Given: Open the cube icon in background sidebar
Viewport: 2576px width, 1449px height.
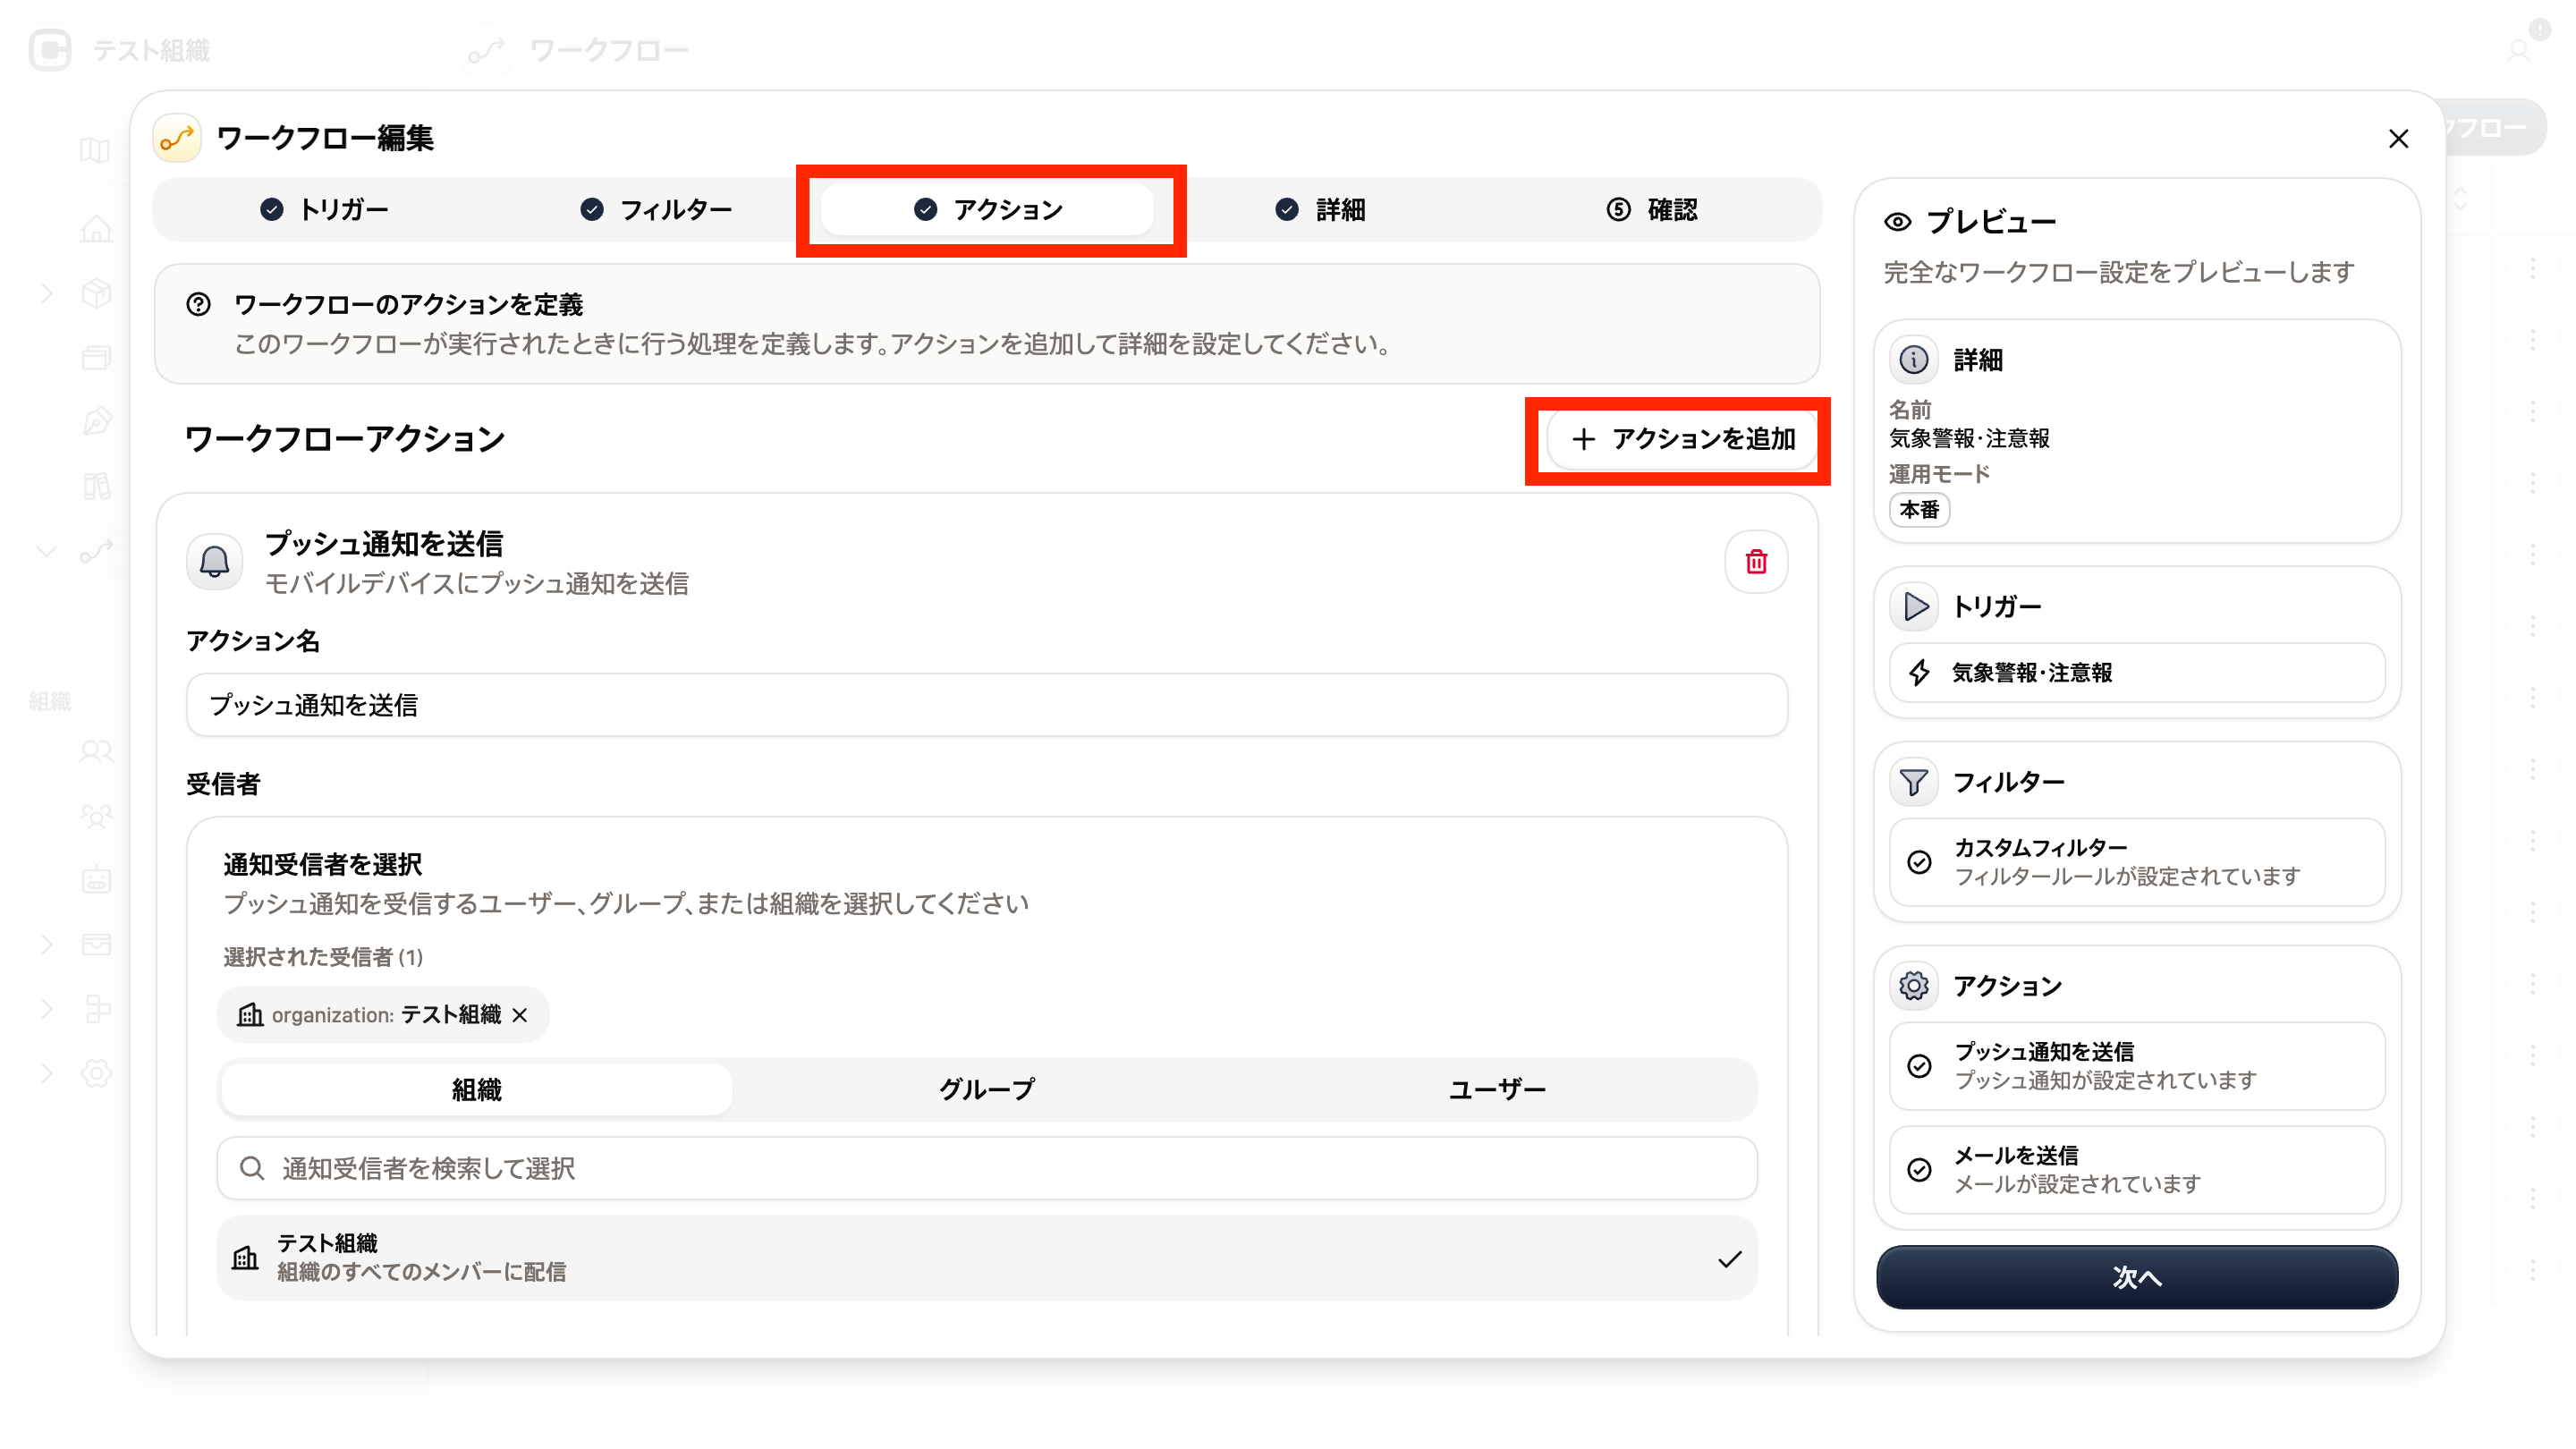Looking at the screenshot, I should tap(96, 293).
